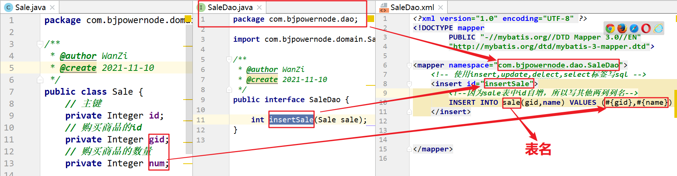This screenshot has width=677, height=176.
Task: Click the </mapper> closing fold marker
Action: point(409,149)
